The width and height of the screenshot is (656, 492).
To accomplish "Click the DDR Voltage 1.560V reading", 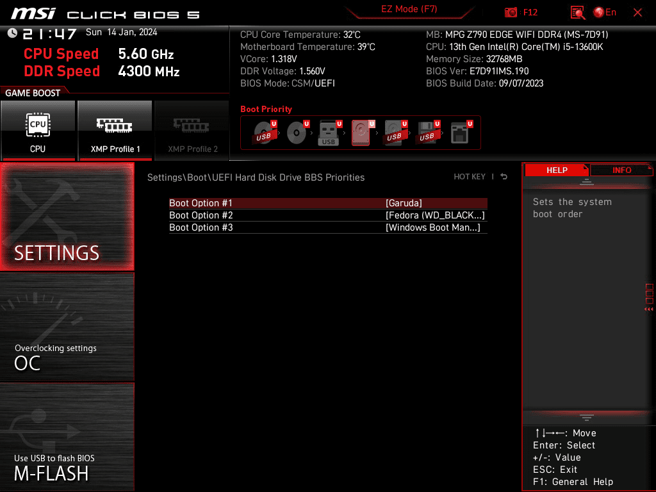I will [x=283, y=71].
